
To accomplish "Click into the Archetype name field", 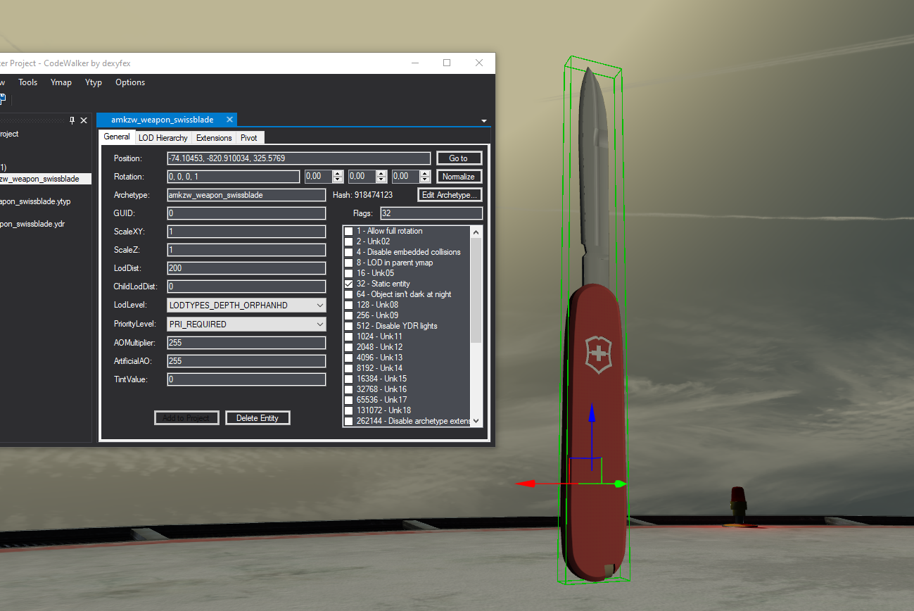I will coord(246,195).
